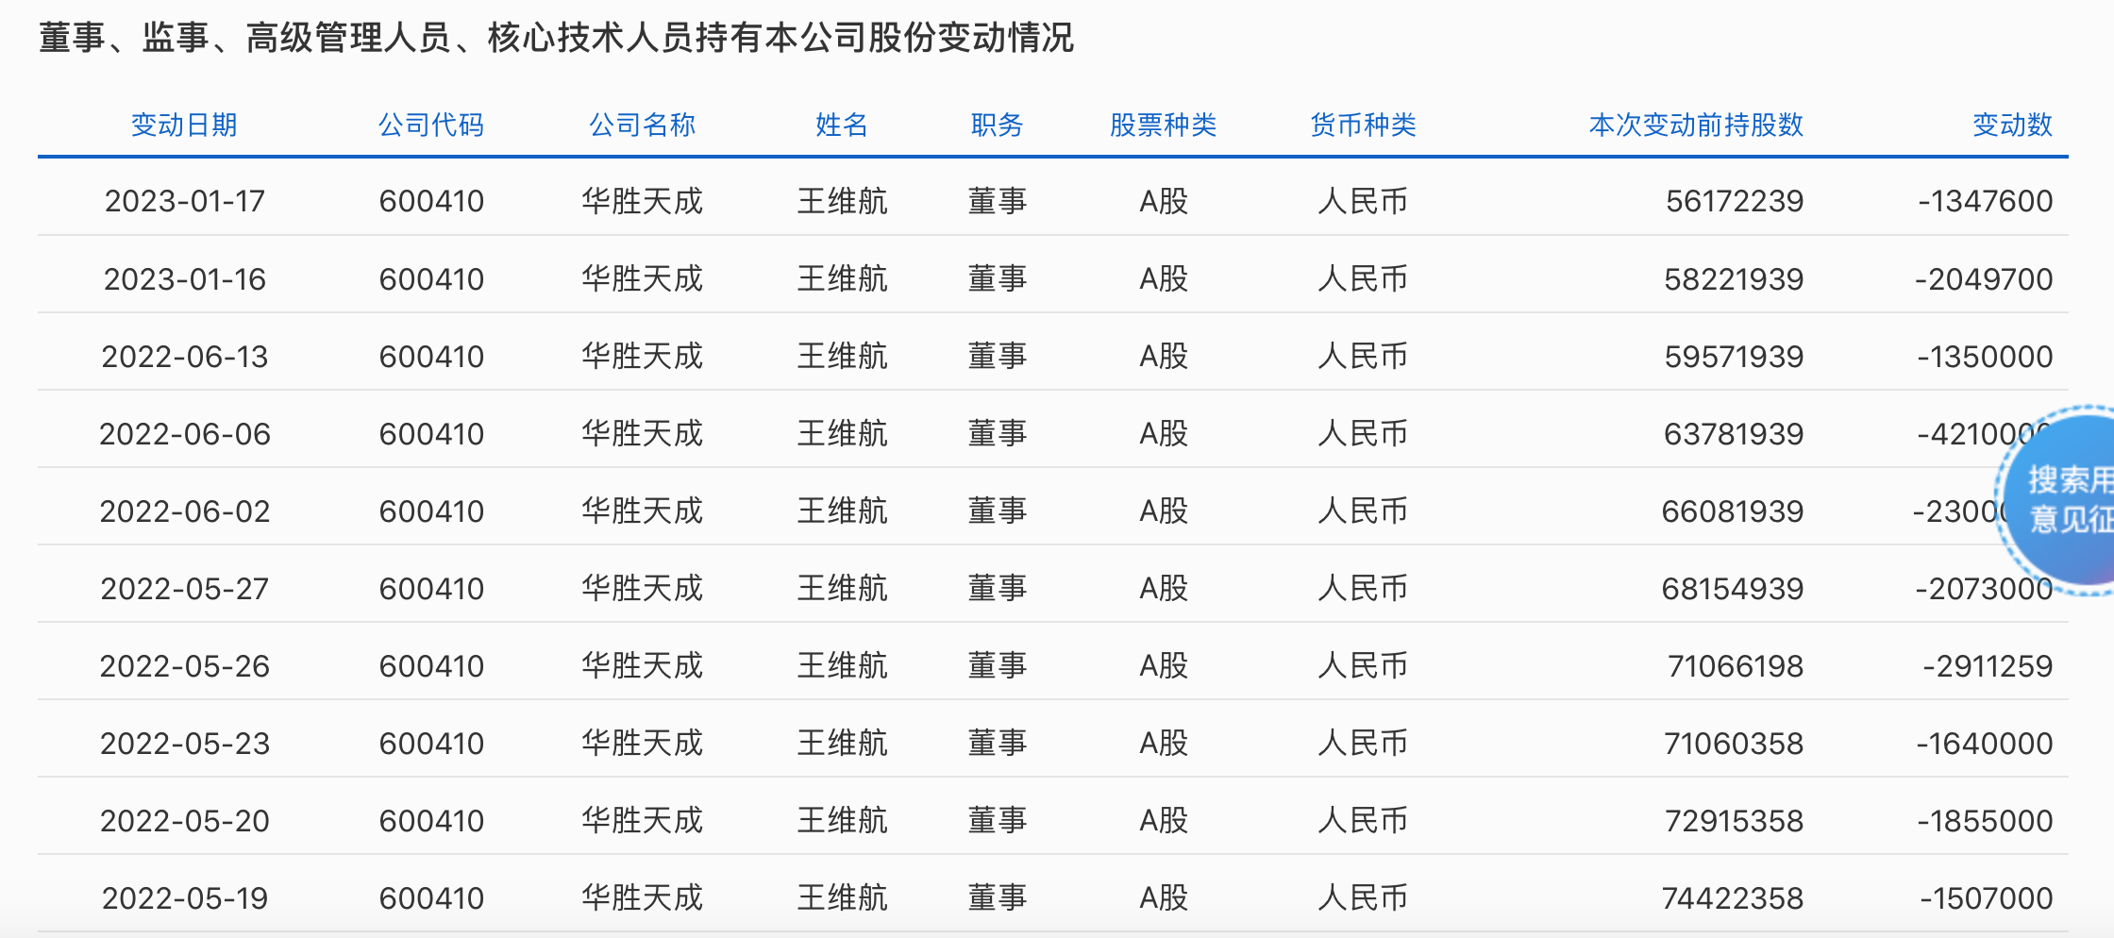This screenshot has height=938, width=2114.
Task: Click the table title starting with 董事、监事
Action: [x=556, y=38]
